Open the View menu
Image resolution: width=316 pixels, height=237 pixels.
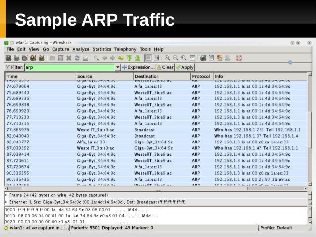tap(34, 49)
